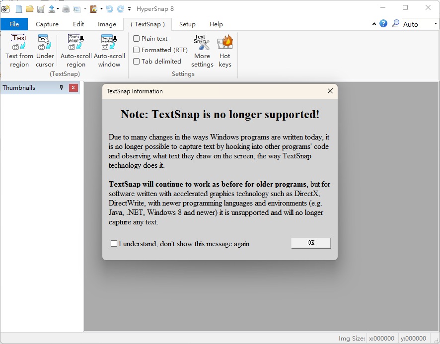Switch to the Setup ribbon tab
440x344 pixels.
187,24
